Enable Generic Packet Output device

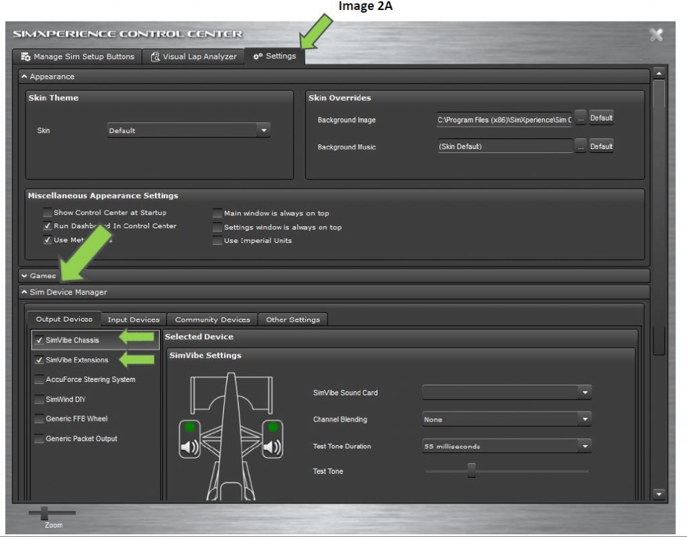coord(39,438)
